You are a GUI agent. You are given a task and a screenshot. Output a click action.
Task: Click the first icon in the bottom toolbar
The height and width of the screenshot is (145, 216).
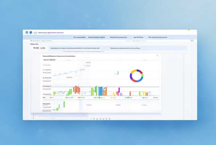(91, 118)
